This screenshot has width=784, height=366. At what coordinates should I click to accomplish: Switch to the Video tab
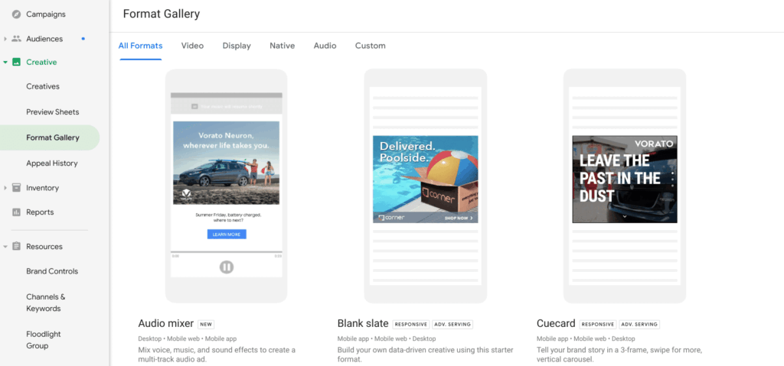192,46
